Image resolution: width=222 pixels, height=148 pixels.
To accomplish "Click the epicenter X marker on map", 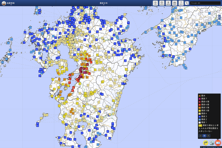I will 82,74.
